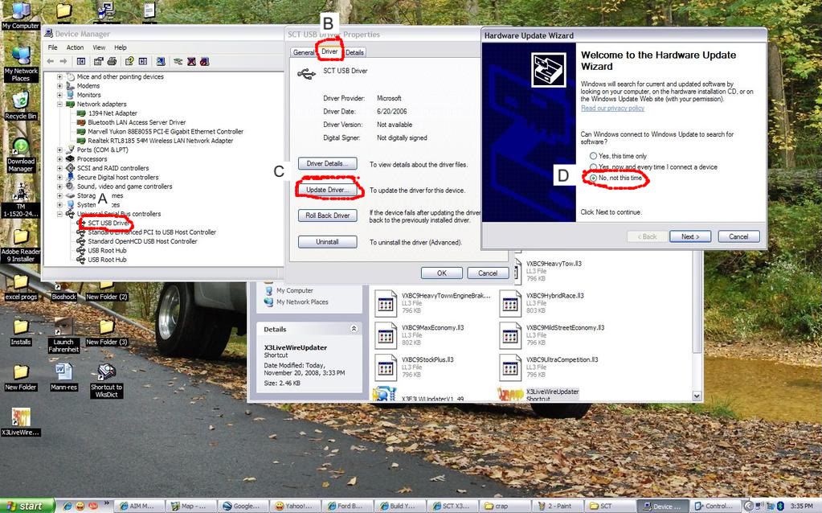Click the Uninstall button in Driver tab

pyautogui.click(x=328, y=242)
